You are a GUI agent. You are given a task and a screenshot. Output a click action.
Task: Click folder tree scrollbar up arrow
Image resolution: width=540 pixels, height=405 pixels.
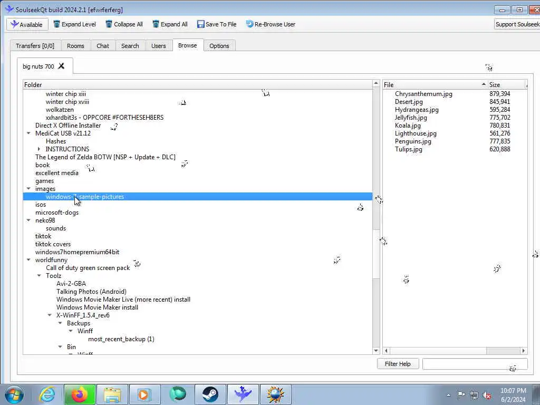376,84
